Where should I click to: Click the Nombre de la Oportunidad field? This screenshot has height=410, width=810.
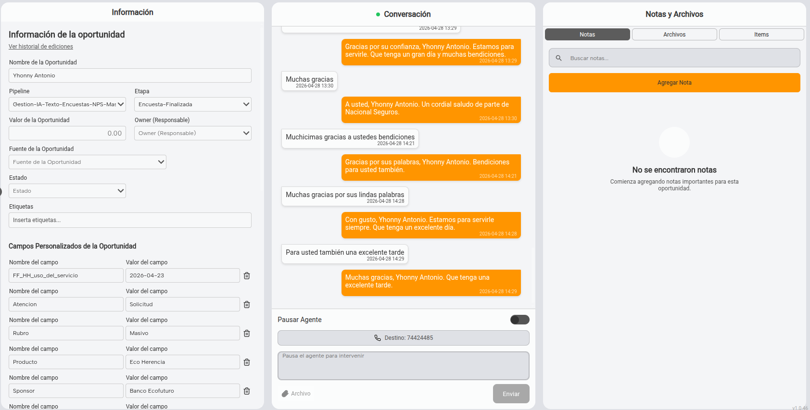click(x=130, y=75)
